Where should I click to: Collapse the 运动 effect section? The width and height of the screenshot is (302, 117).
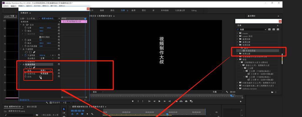coord(21,25)
